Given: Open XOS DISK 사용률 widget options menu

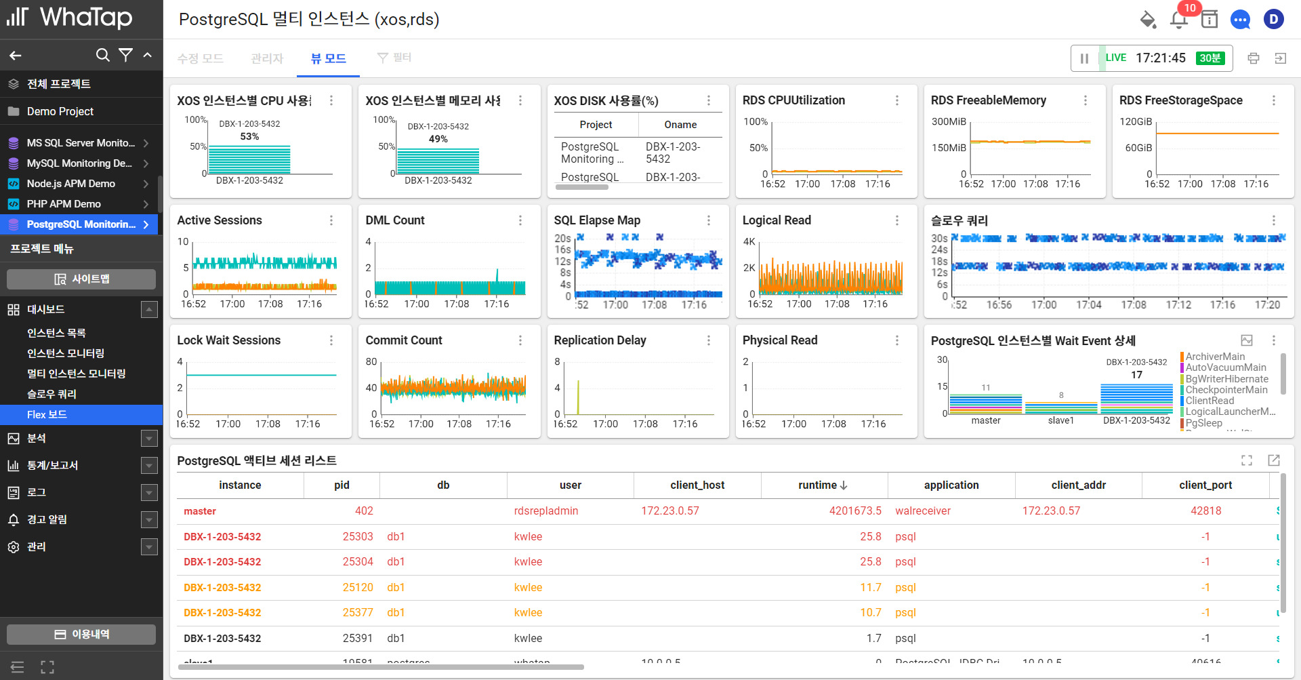Looking at the screenshot, I should (709, 100).
